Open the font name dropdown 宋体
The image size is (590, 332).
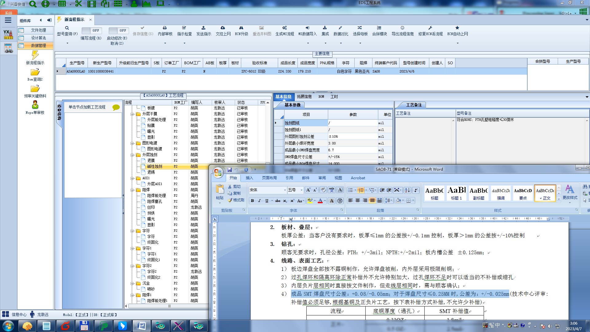point(285,190)
